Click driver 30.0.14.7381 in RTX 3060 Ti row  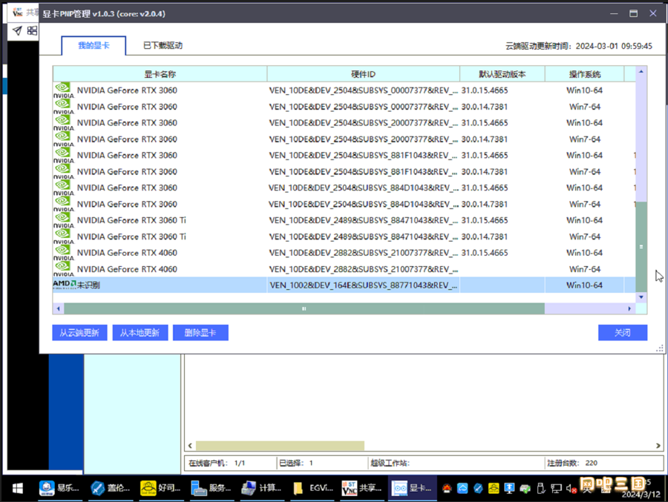485,237
